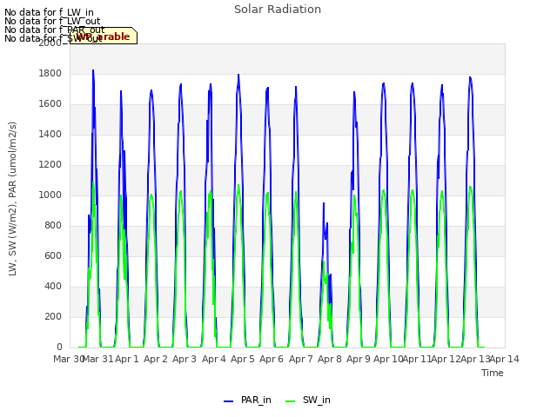Image resolution: width=557 pixels, height=417 pixels.
Task: Click the WP_arable annotation label
Action: pyautogui.click(x=104, y=36)
